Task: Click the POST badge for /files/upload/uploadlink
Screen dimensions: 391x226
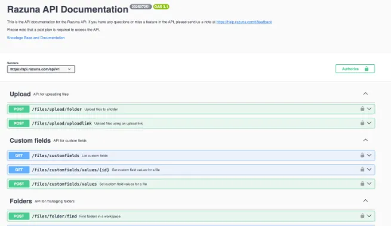Action: click(19, 123)
